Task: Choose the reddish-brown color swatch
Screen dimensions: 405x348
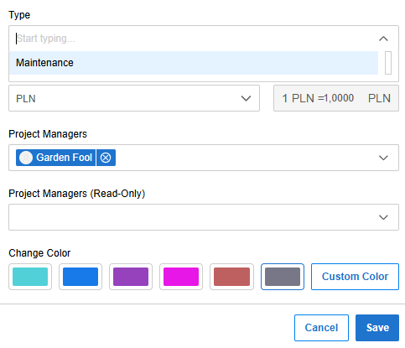Action: click(x=231, y=277)
